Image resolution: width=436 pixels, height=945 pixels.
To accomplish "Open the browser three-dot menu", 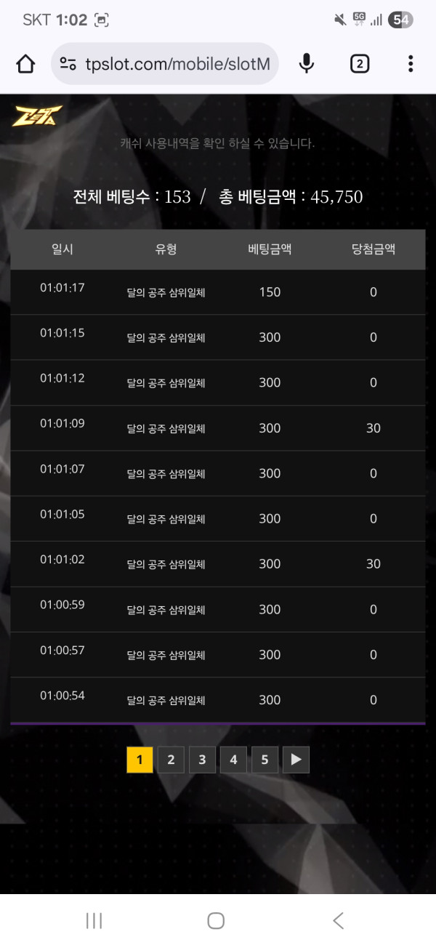I will [411, 64].
